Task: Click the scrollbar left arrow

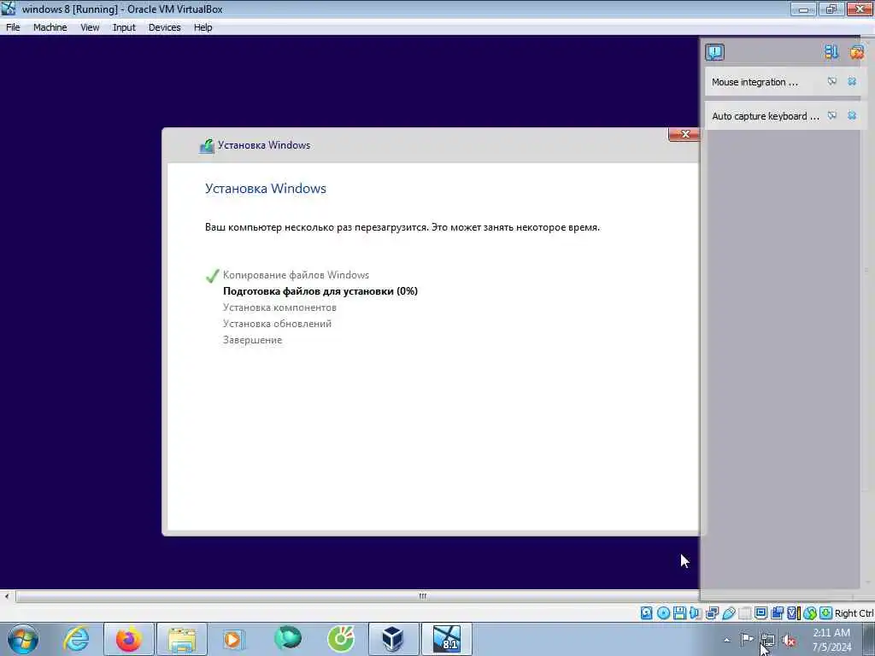Action: [7, 596]
